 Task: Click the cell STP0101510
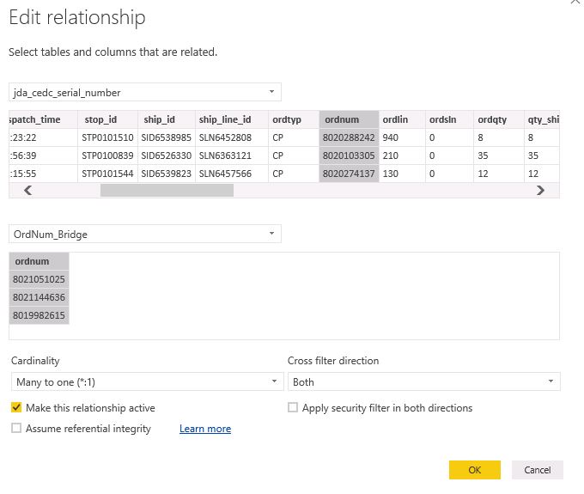(107, 137)
